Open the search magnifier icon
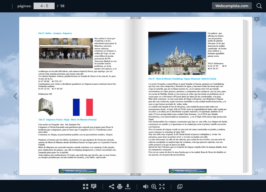Screen dimensions: 266x192 [259, 6]
